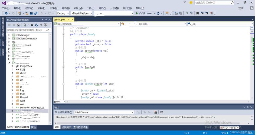Collapse the JsonOp class outlining region
Viewport: 255px width, 135px height.
pos(63,34)
